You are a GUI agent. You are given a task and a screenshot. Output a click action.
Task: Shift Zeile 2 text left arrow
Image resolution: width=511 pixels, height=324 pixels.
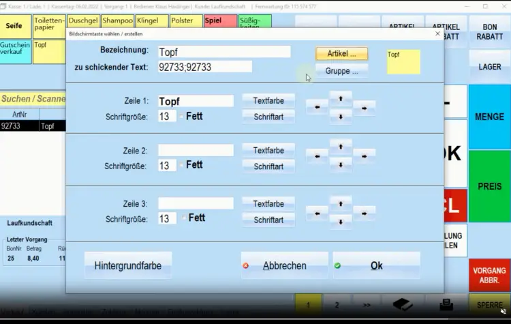tap(317, 157)
